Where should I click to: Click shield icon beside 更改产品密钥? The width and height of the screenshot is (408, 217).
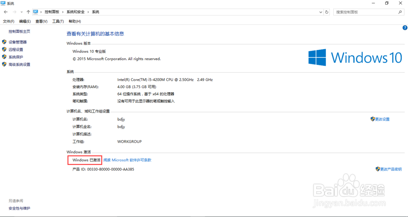[378, 169]
